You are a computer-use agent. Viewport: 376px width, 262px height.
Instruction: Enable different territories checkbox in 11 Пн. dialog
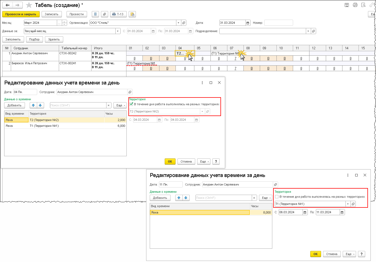tap(277, 197)
